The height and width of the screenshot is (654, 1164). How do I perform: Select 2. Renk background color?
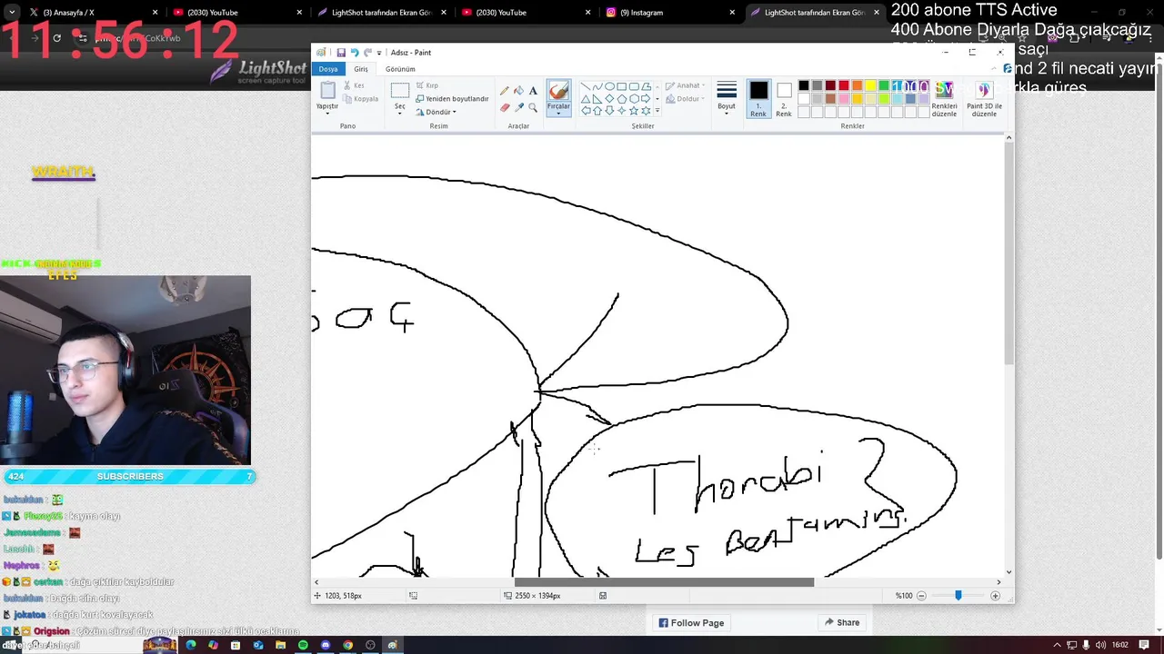tap(784, 98)
